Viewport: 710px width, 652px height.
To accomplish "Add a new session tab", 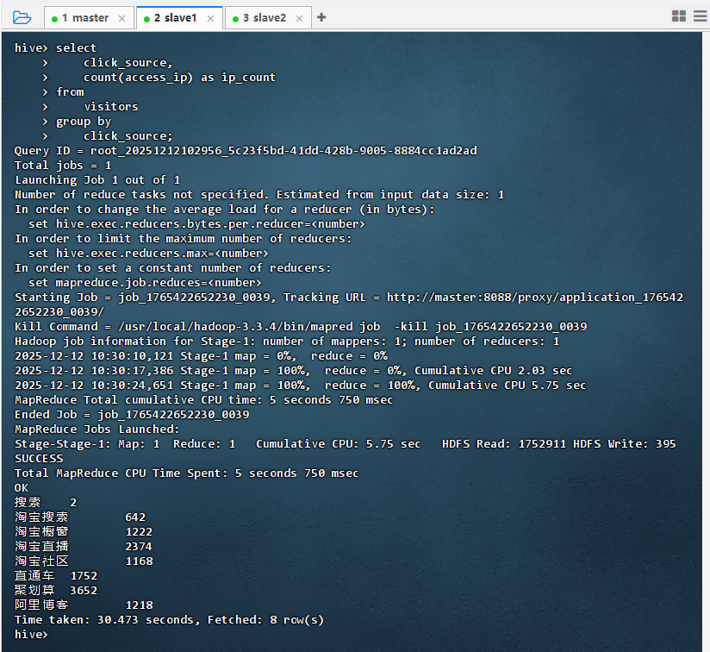I will click(x=321, y=17).
